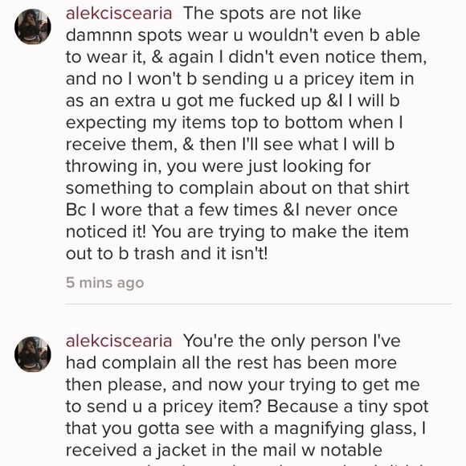Click the line 'noticed it! You are trying to make the item'

tap(237, 232)
